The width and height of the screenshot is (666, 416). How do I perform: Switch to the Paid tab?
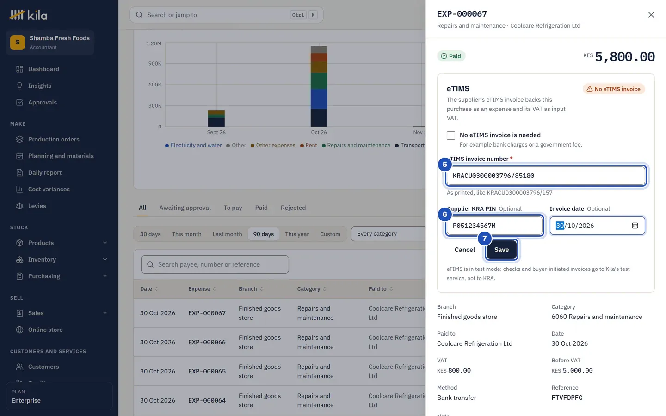click(261, 208)
